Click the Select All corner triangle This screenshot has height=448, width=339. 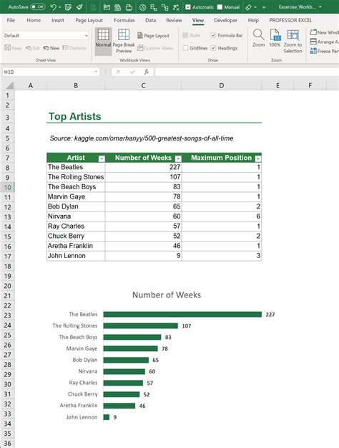tap(10, 85)
